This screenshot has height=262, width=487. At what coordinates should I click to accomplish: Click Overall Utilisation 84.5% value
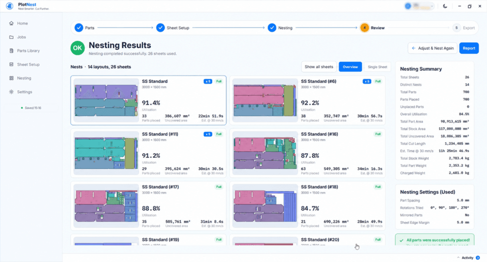(464, 114)
